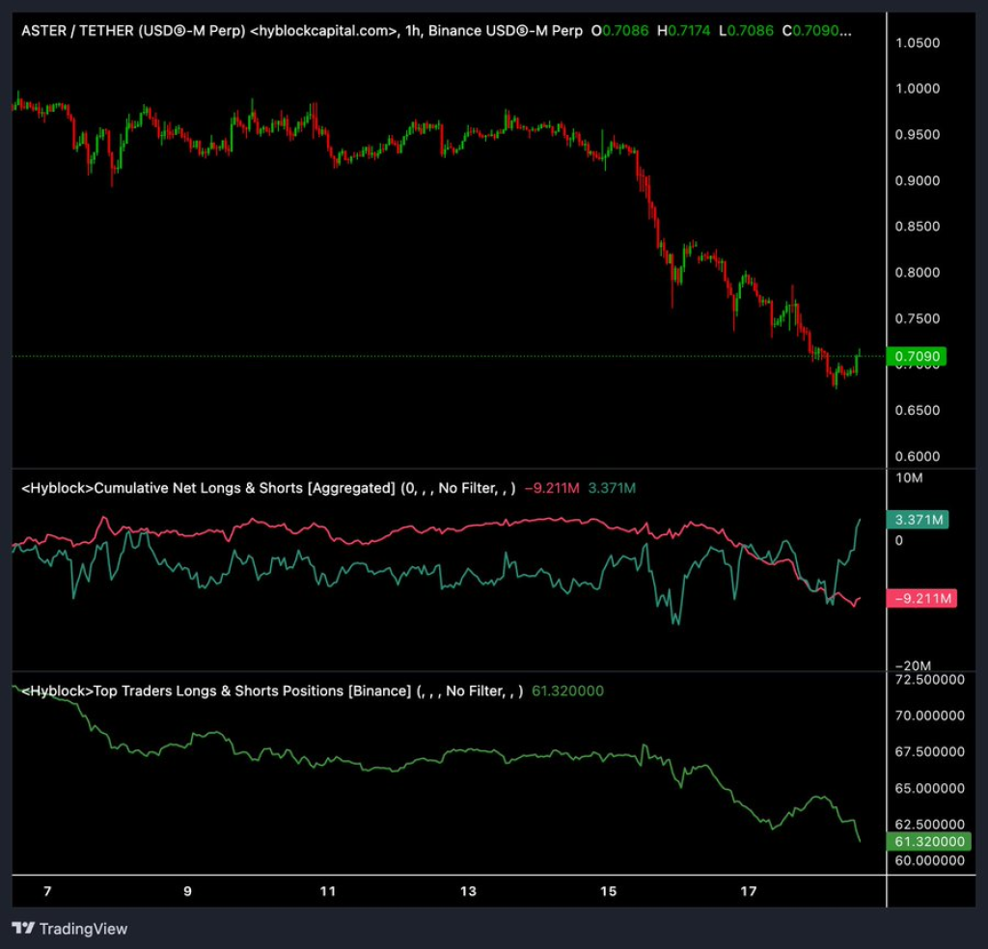Screen dimensions: 988x949
Task: Click the 10M label on indicator axis
Action: [909, 479]
